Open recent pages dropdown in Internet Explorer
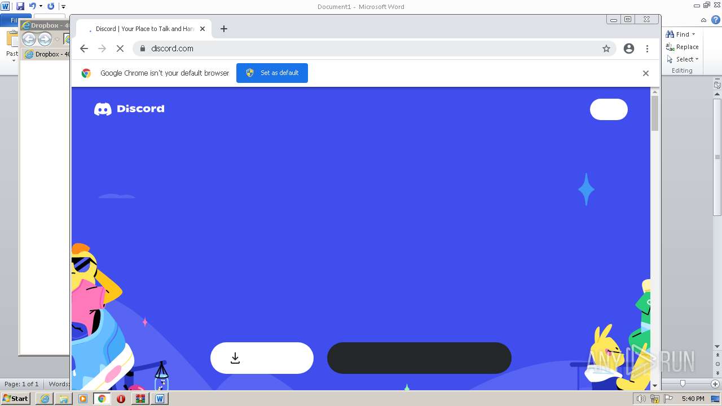 (57, 39)
